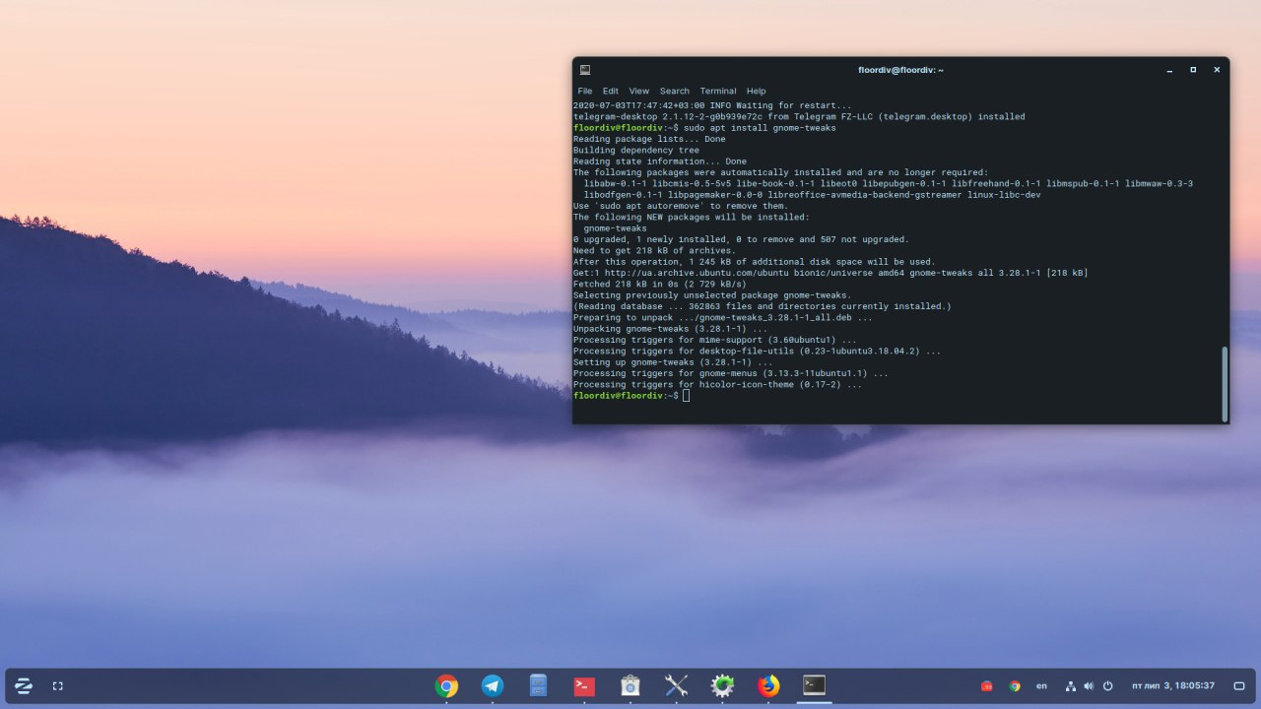Open the Help menu in terminal
This screenshot has height=709, width=1261.
pos(756,91)
